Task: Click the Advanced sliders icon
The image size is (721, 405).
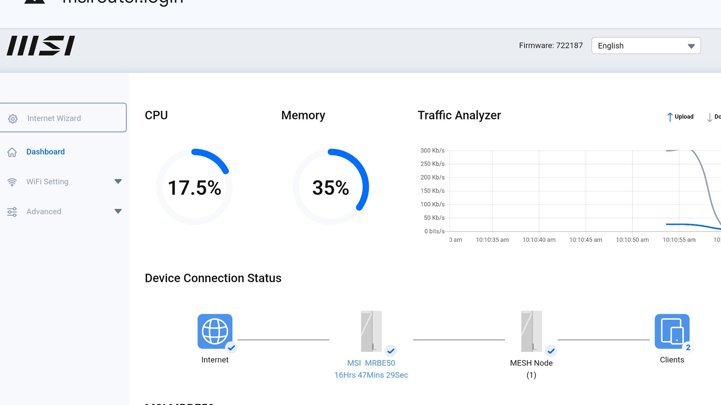Action: [x=12, y=212]
